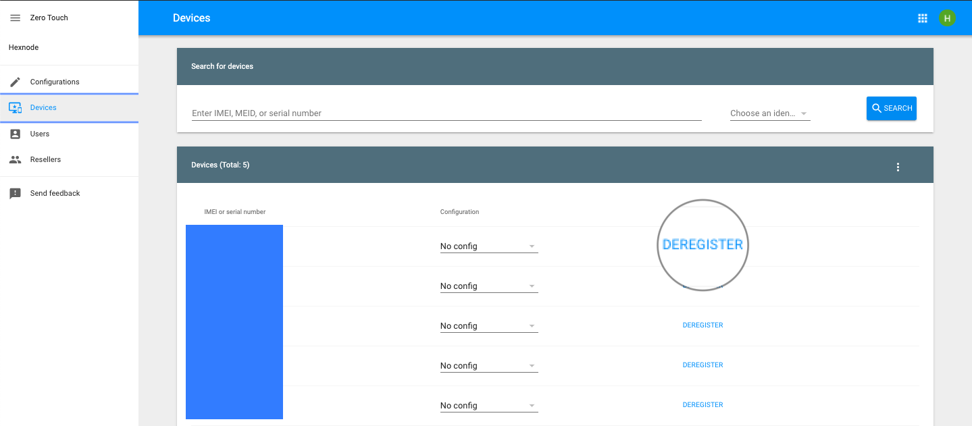This screenshot has width=972, height=426.
Task: Click the IMEI or serial number search field
Action: pyautogui.click(x=446, y=113)
